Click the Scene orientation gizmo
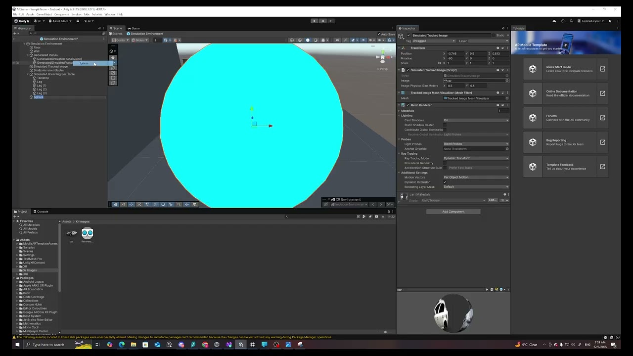 coord(382,57)
